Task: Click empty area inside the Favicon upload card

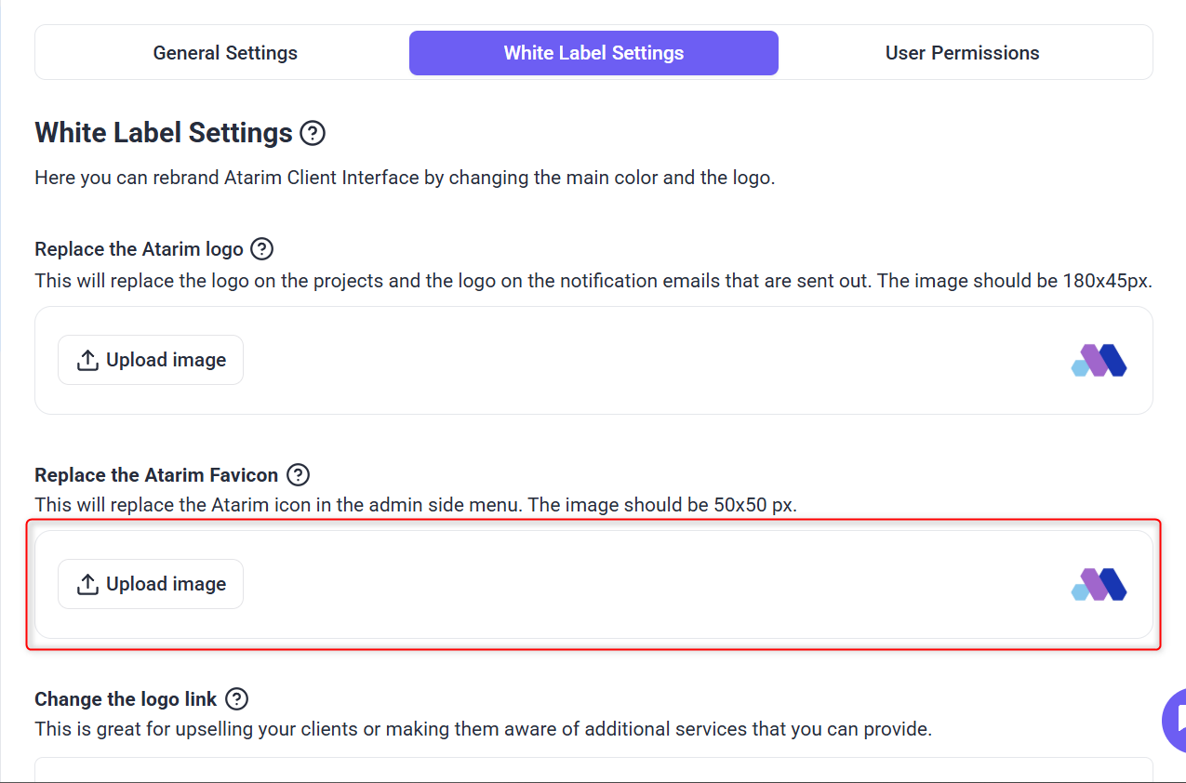Action: (651, 584)
